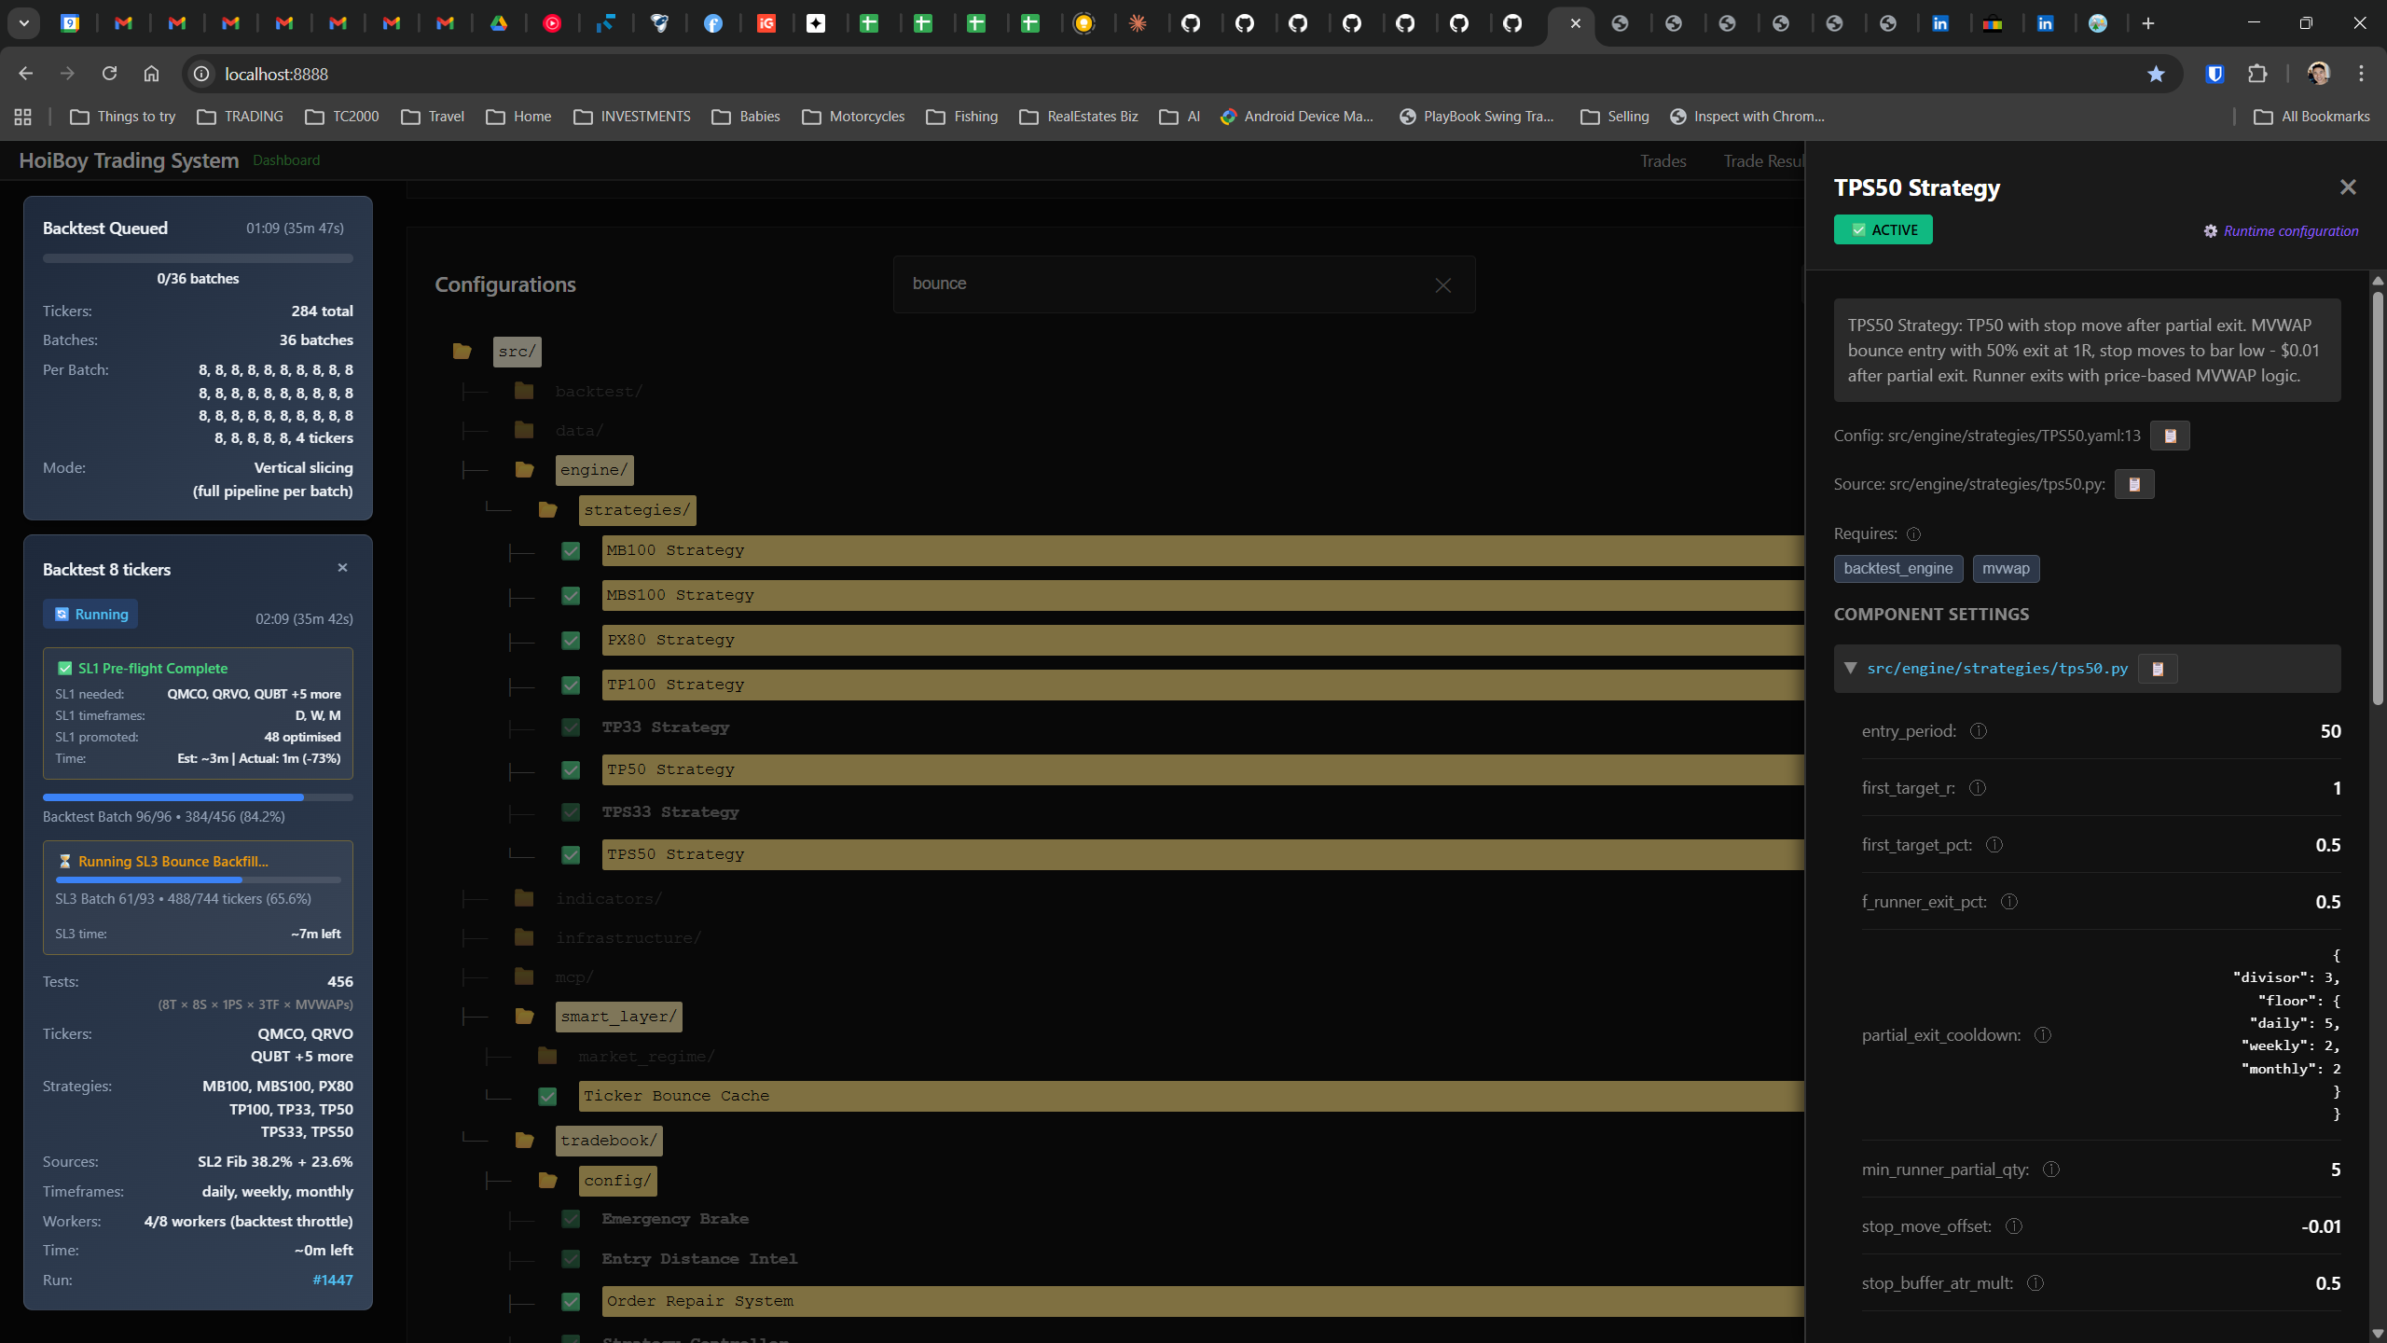Open the PlayBook Swing Trading bookmark

pyautogui.click(x=1477, y=117)
